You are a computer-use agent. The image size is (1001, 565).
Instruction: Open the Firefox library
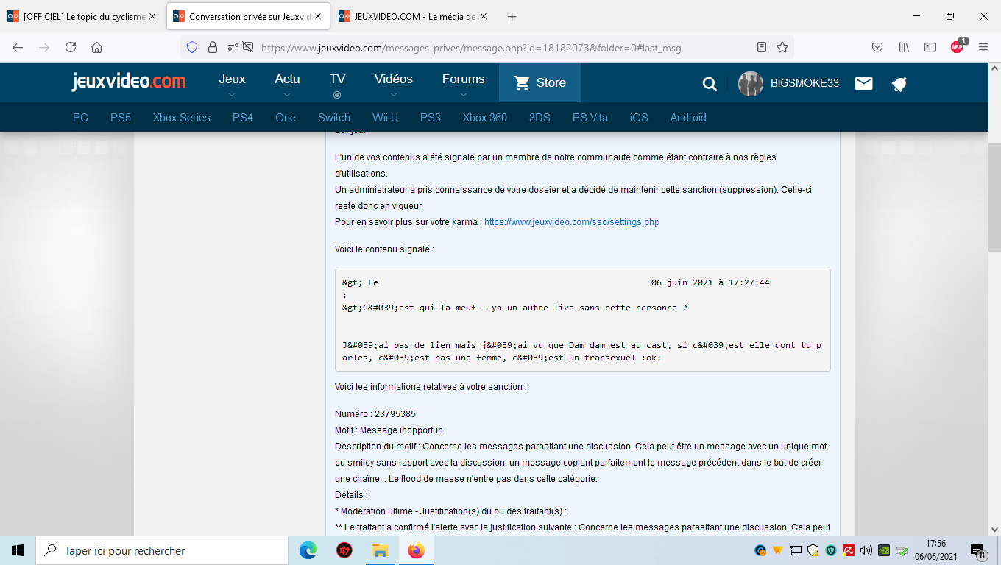[904, 47]
